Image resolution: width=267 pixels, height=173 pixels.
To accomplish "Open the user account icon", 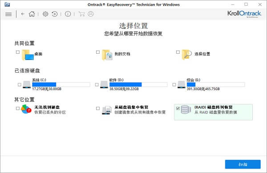I will tap(91, 14).
